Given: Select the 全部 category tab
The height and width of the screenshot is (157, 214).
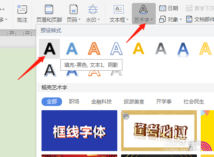Looking at the screenshot, I should (52, 102).
